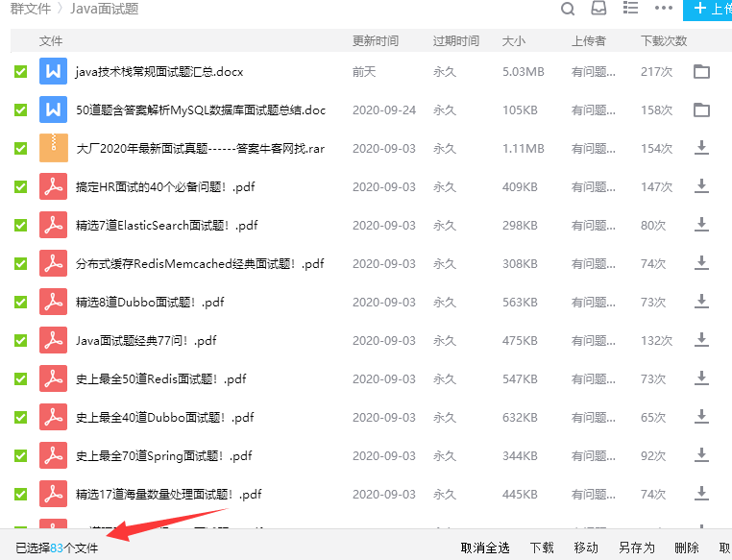Sort by 更新时间 column header
Screen dimensions: 732x560
click(376, 40)
